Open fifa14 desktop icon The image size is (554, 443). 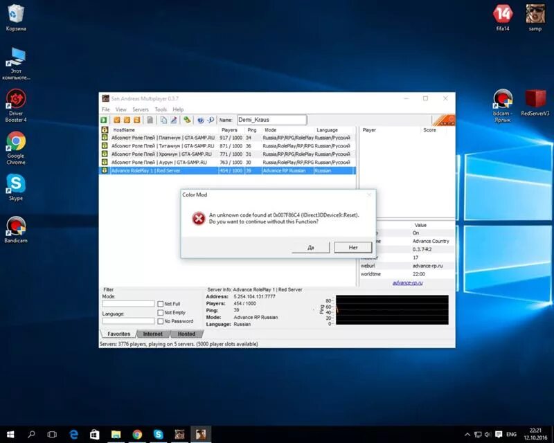503,18
